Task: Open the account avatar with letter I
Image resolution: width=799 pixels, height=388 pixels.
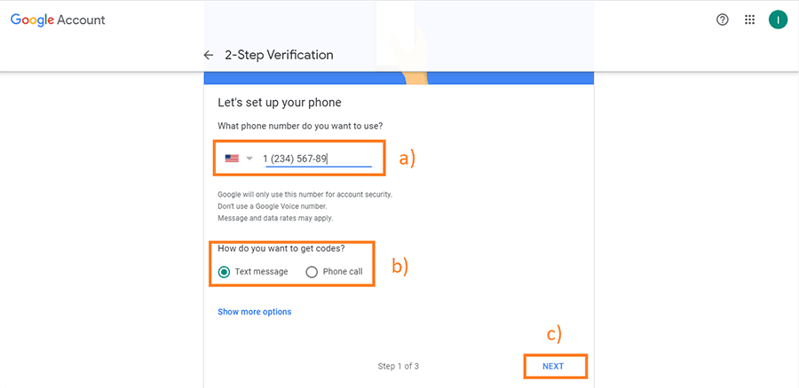Action: pos(778,19)
